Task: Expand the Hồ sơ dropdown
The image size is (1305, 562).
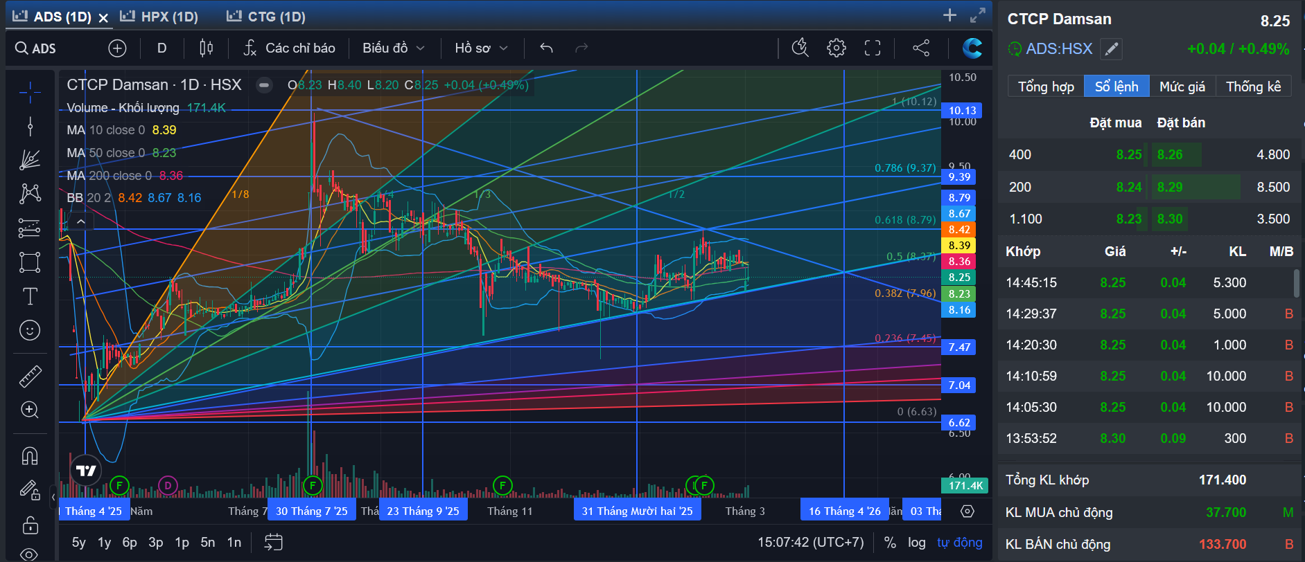Action: [x=481, y=48]
